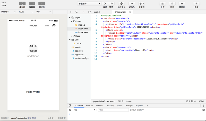Click the compile refresh icon

click(105, 4)
